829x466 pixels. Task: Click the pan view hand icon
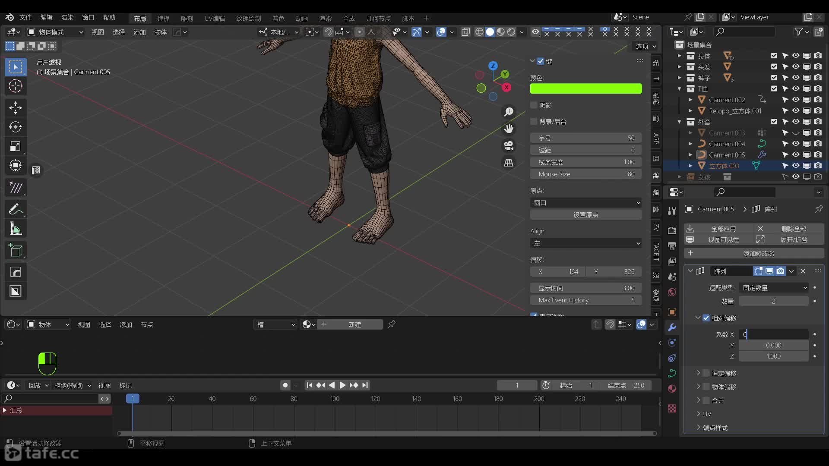509,129
